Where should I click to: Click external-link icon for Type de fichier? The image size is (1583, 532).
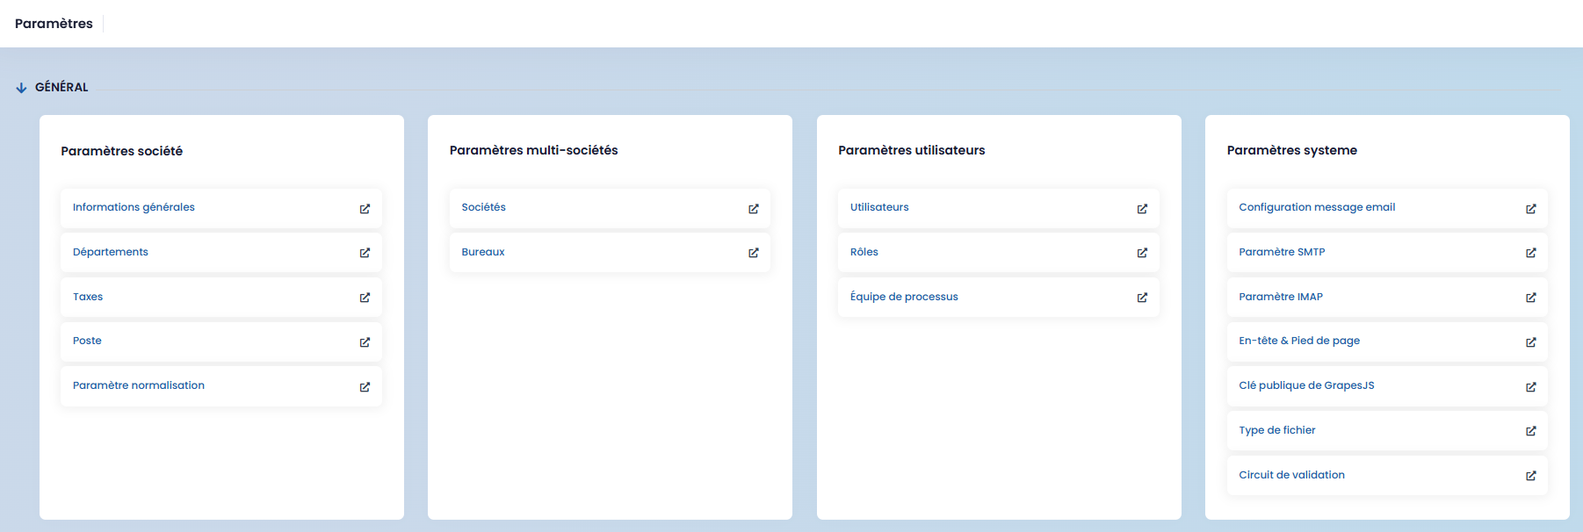point(1530,431)
